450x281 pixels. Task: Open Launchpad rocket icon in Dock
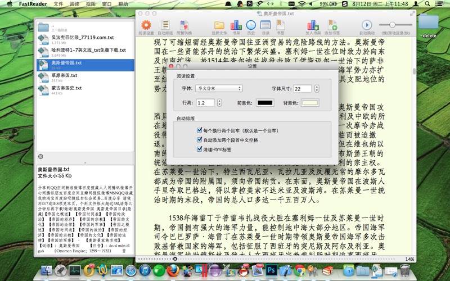point(61,270)
